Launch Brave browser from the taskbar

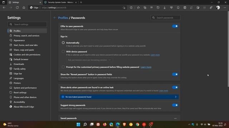(x=124, y=124)
